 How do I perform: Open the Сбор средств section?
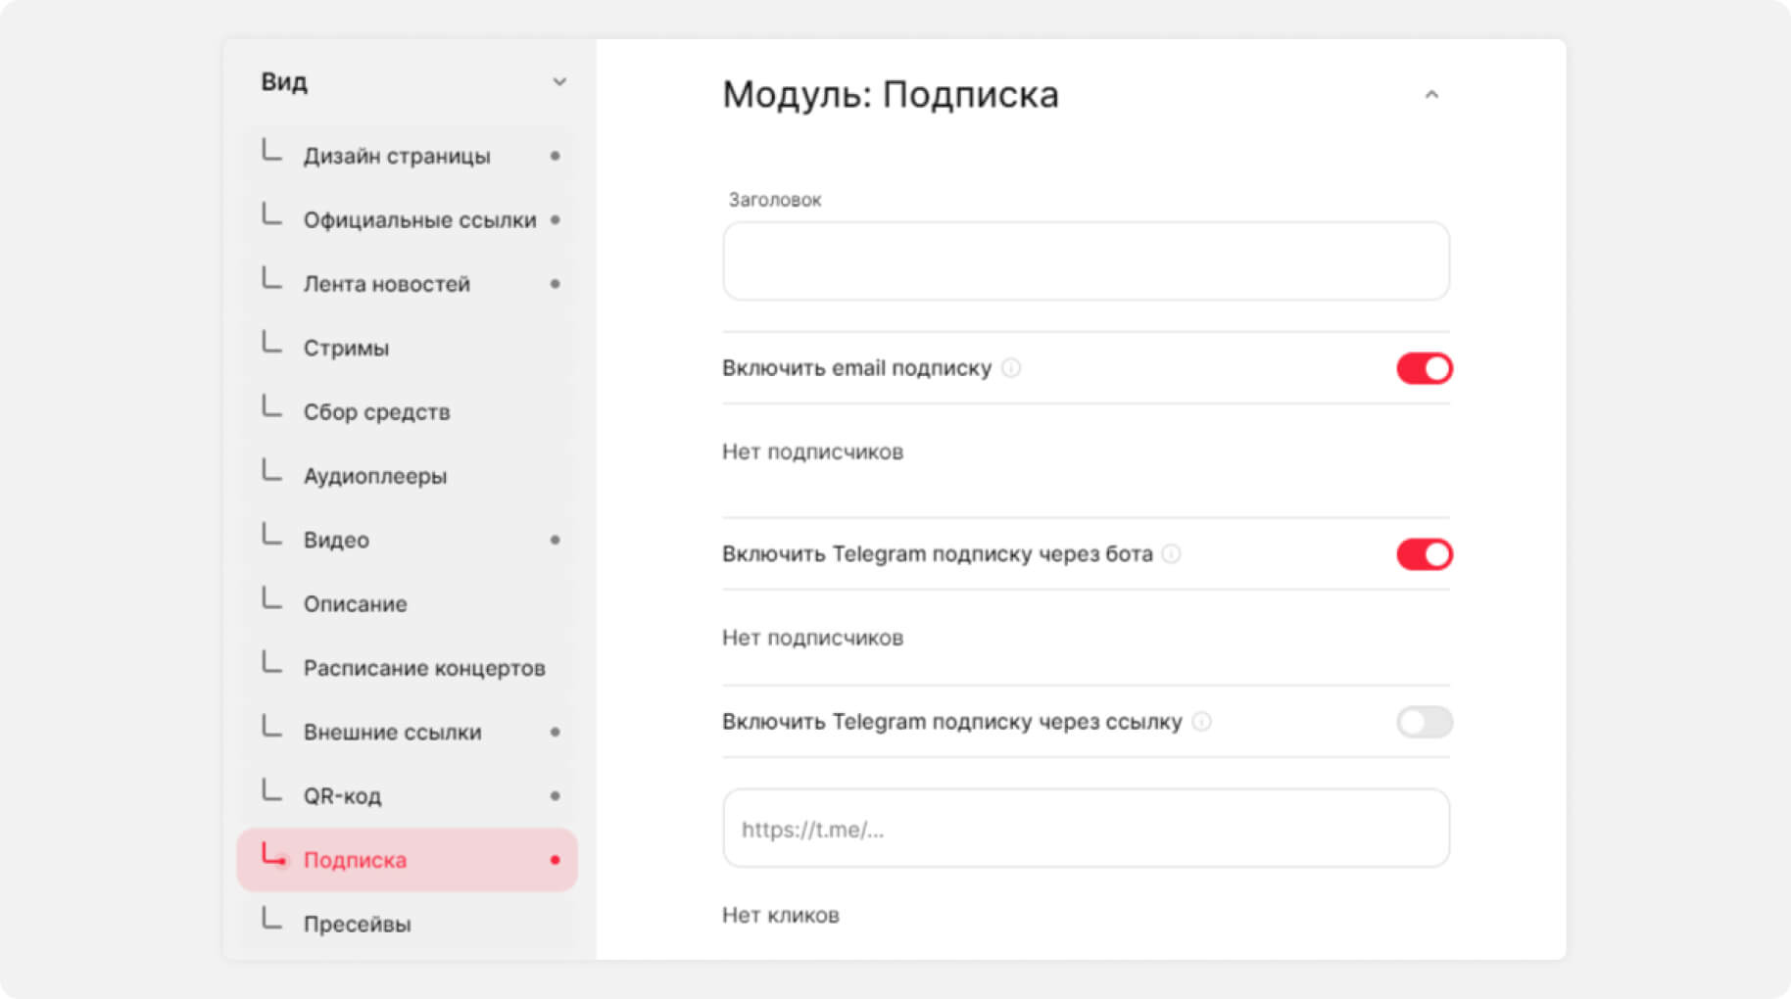coord(376,412)
